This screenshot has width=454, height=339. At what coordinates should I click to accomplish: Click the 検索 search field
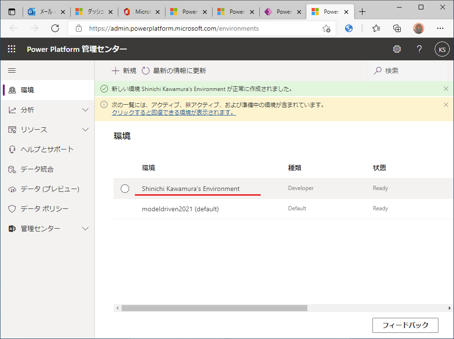pyautogui.click(x=408, y=71)
